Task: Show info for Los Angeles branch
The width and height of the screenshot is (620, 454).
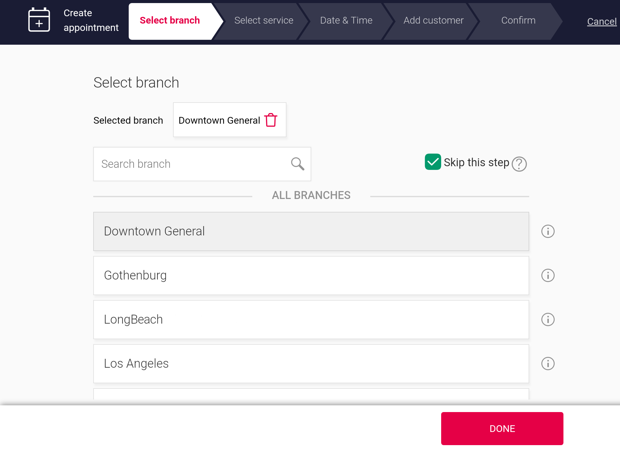Action: [548, 364]
